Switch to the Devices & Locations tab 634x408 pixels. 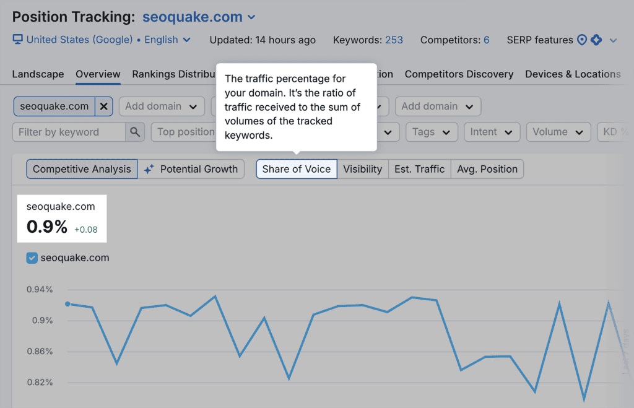[573, 74]
